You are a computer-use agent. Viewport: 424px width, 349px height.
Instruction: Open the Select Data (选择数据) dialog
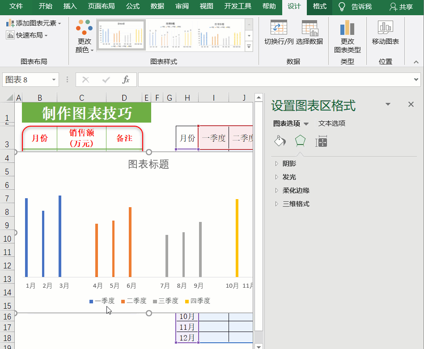click(x=309, y=29)
